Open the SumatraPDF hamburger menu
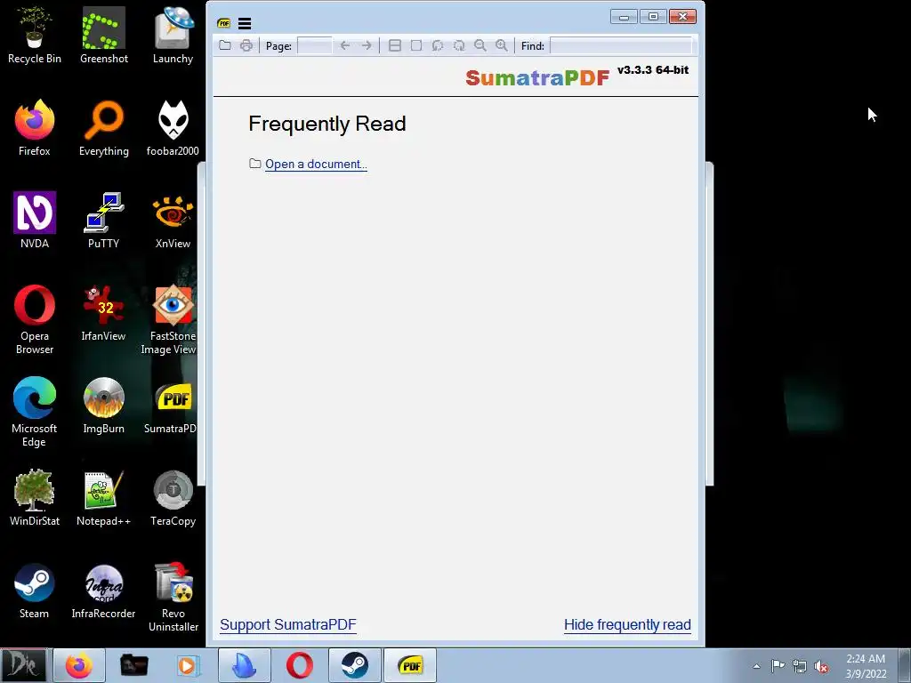The width and height of the screenshot is (911, 683). [245, 23]
